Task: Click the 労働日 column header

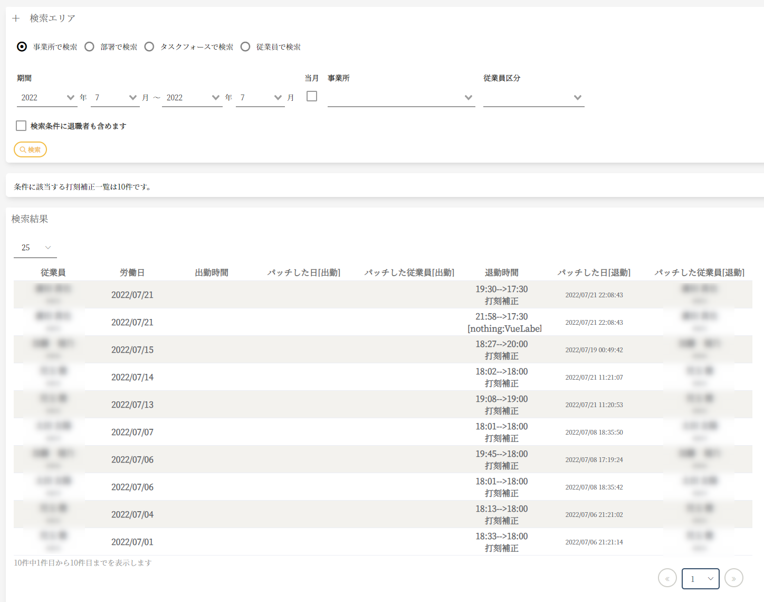Action: [132, 272]
